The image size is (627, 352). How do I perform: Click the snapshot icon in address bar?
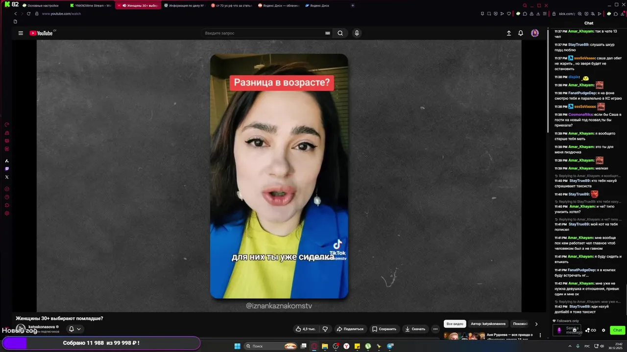[x=489, y=14]
